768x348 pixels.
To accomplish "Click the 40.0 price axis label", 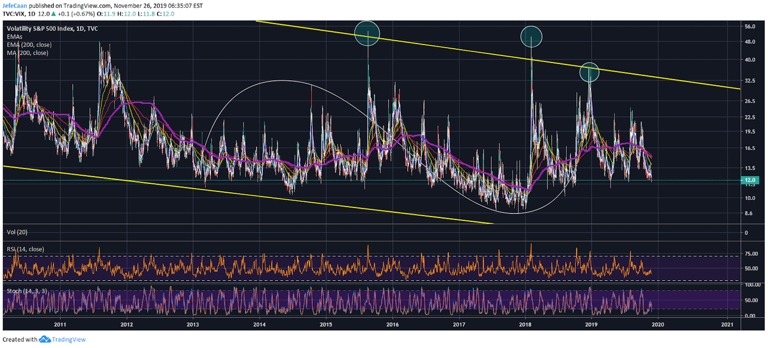I will pyautogui.click(x=749, y=60).
